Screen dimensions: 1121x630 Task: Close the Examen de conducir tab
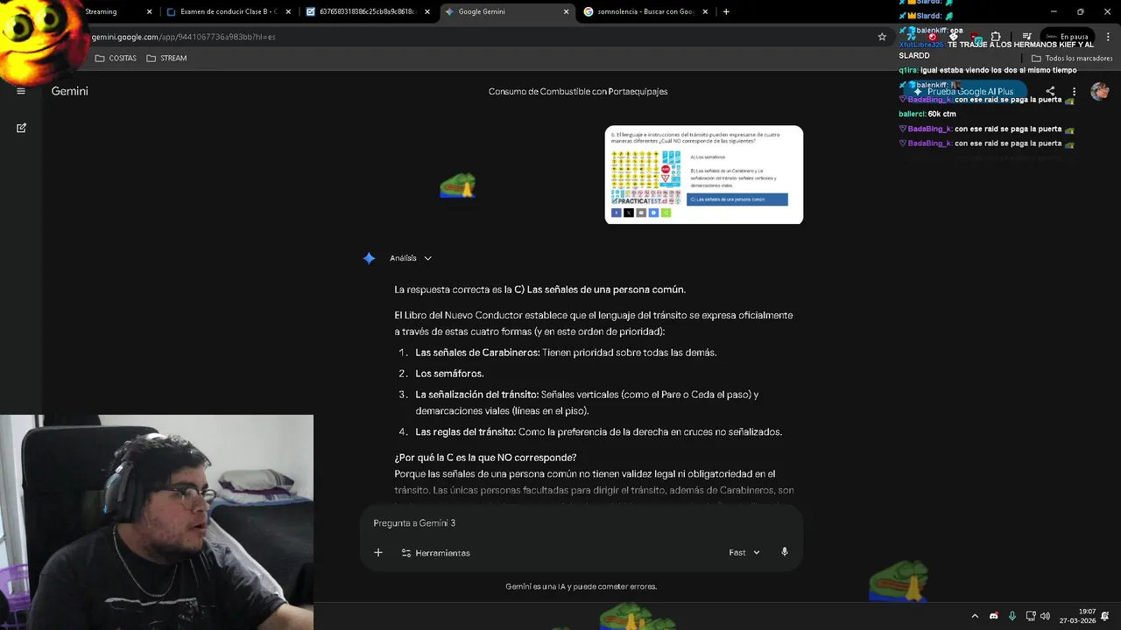click(288, 12)
